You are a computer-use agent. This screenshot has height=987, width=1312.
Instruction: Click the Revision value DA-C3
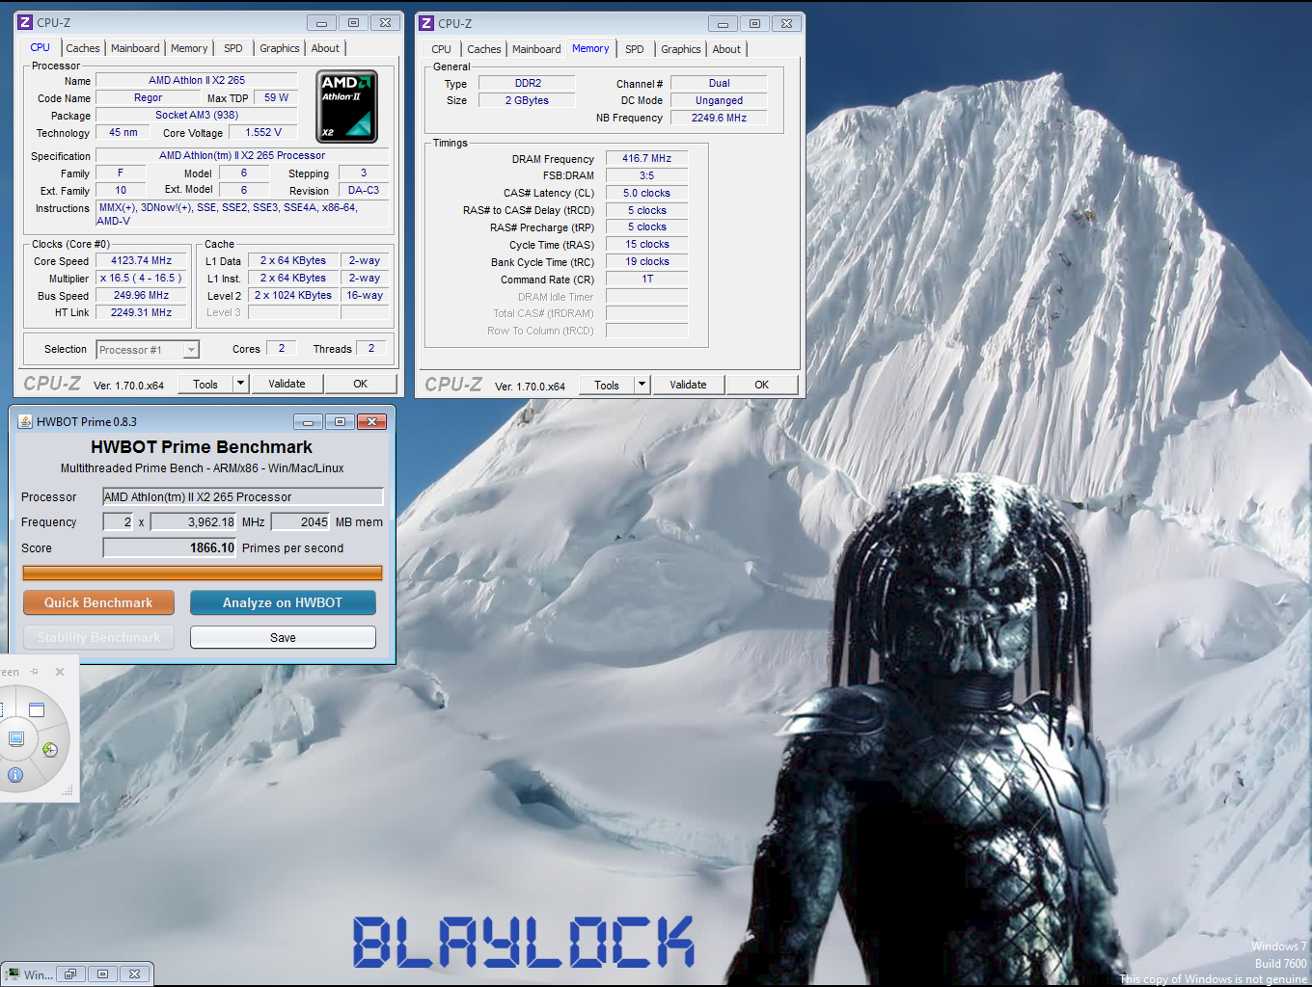click(364, 190)
